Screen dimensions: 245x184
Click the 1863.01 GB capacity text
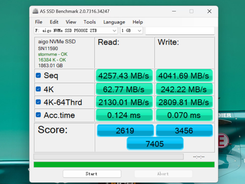coord(50,65)
